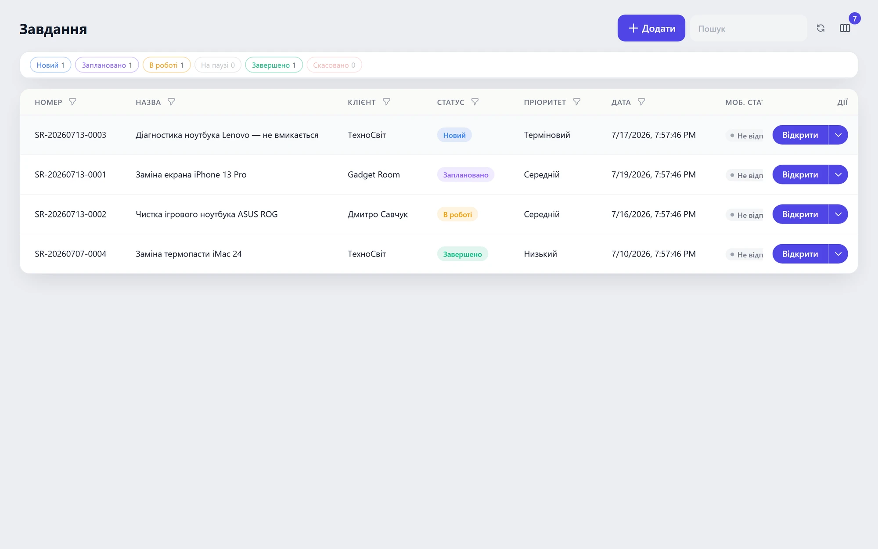
Task: Toggle the Новий status filter chip
Action: click(x=50, y=65)
